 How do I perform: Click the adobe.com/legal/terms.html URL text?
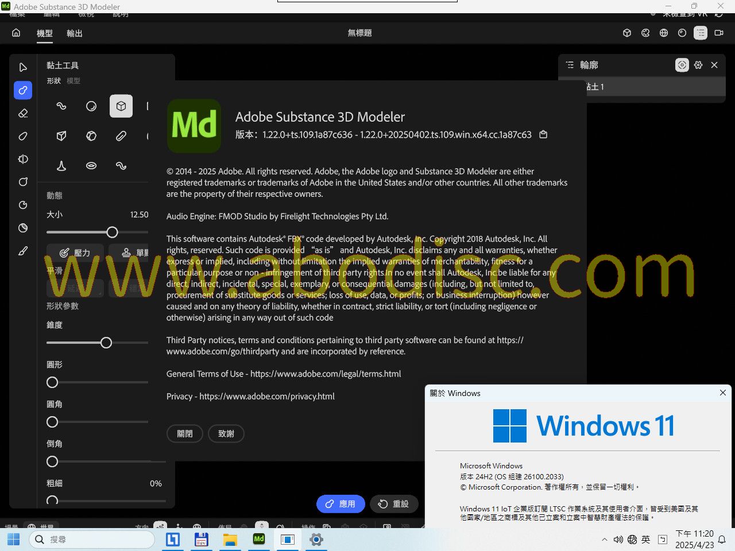[326, 374]
